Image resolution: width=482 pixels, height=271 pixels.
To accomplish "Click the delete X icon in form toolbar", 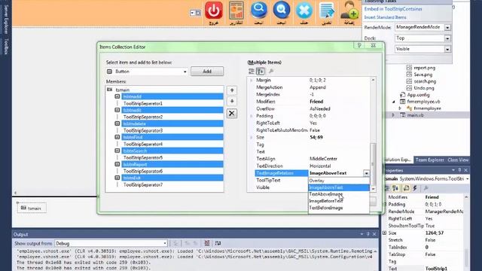I will coord(304,10).
